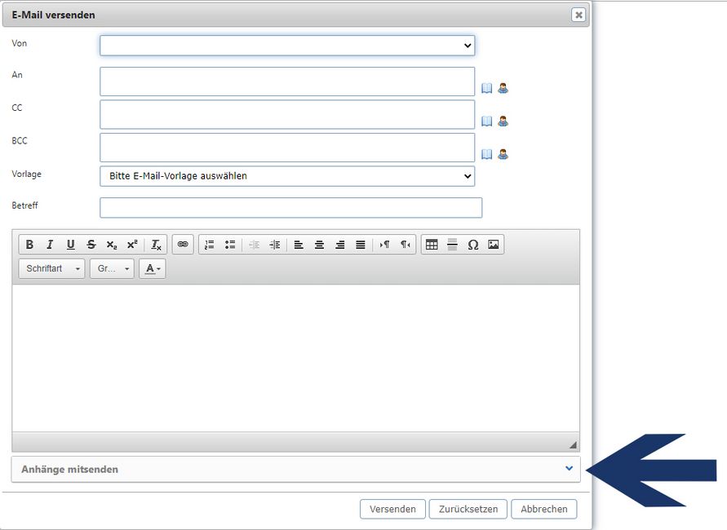Open the address book for the An field
727x530 pixels.
(486, 88)
